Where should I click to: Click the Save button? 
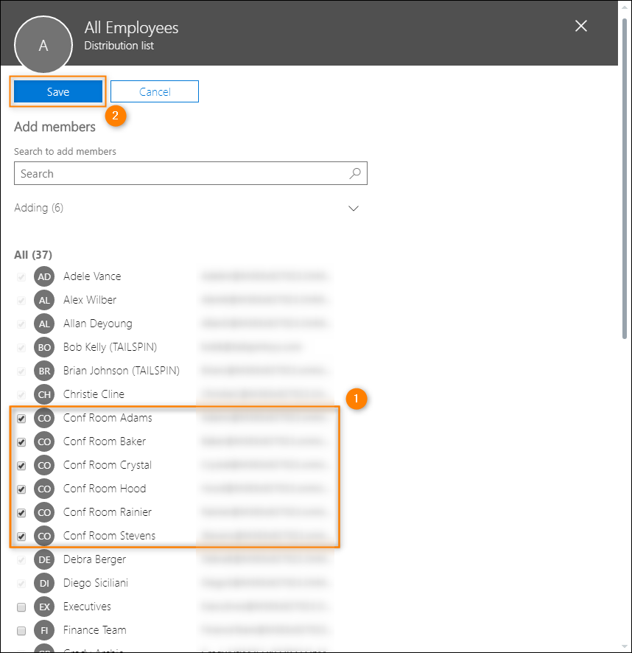point(57,91)
